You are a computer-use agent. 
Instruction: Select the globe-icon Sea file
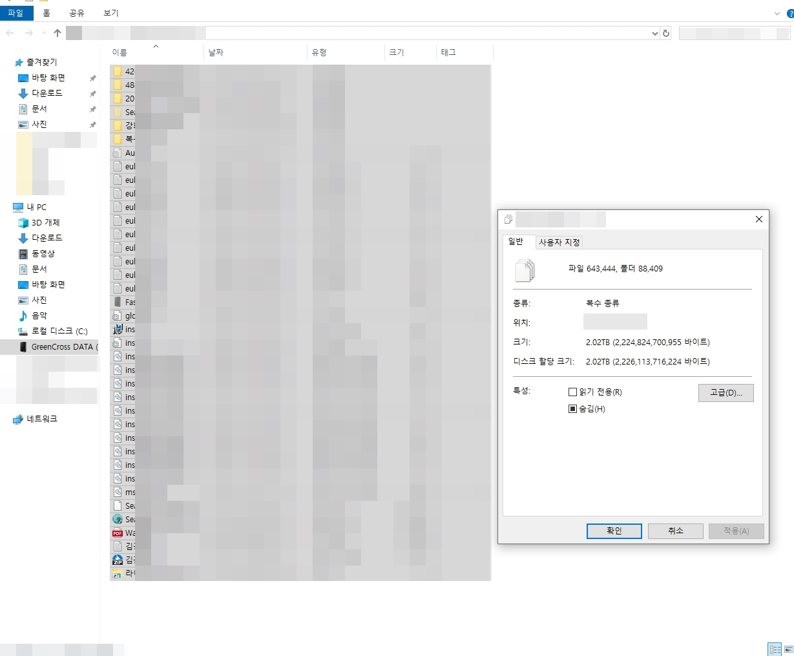click(300, 520)
